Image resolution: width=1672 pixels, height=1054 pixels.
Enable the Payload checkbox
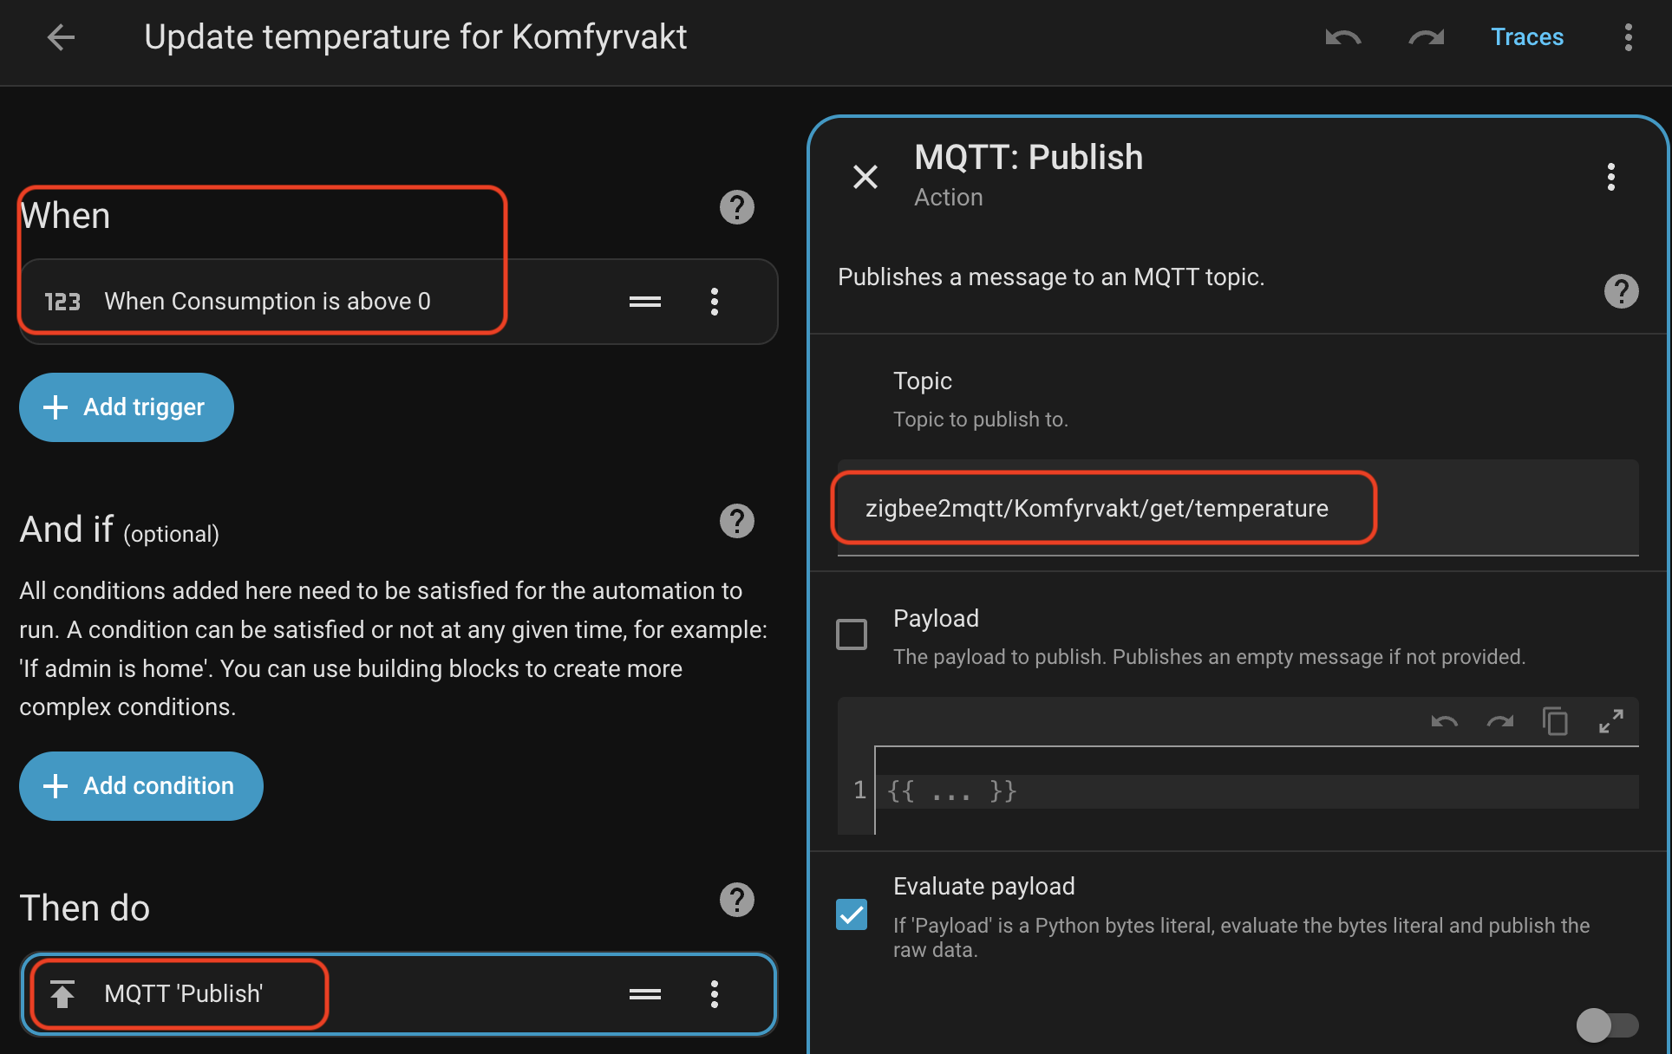click(x=852, y=634)
